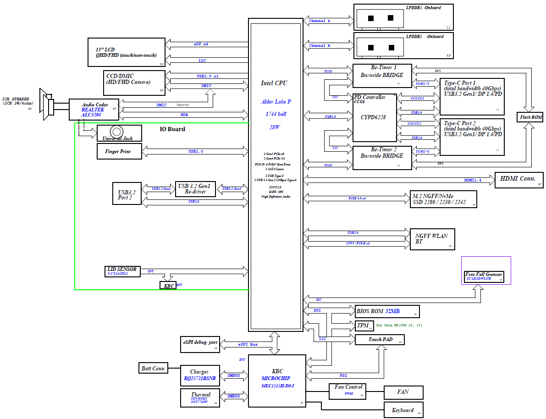Viewport: 546px width, 419px height.
Task: Click the USB 3.2 Gen1 Re-driver block
Action: click(195, 189)
